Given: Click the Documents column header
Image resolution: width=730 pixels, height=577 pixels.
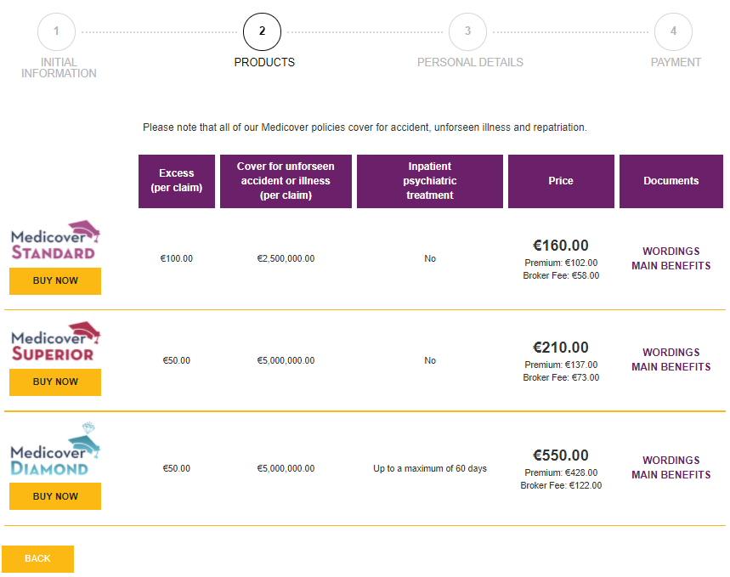Looking at the screenshot, I should [x=671, y=181].
